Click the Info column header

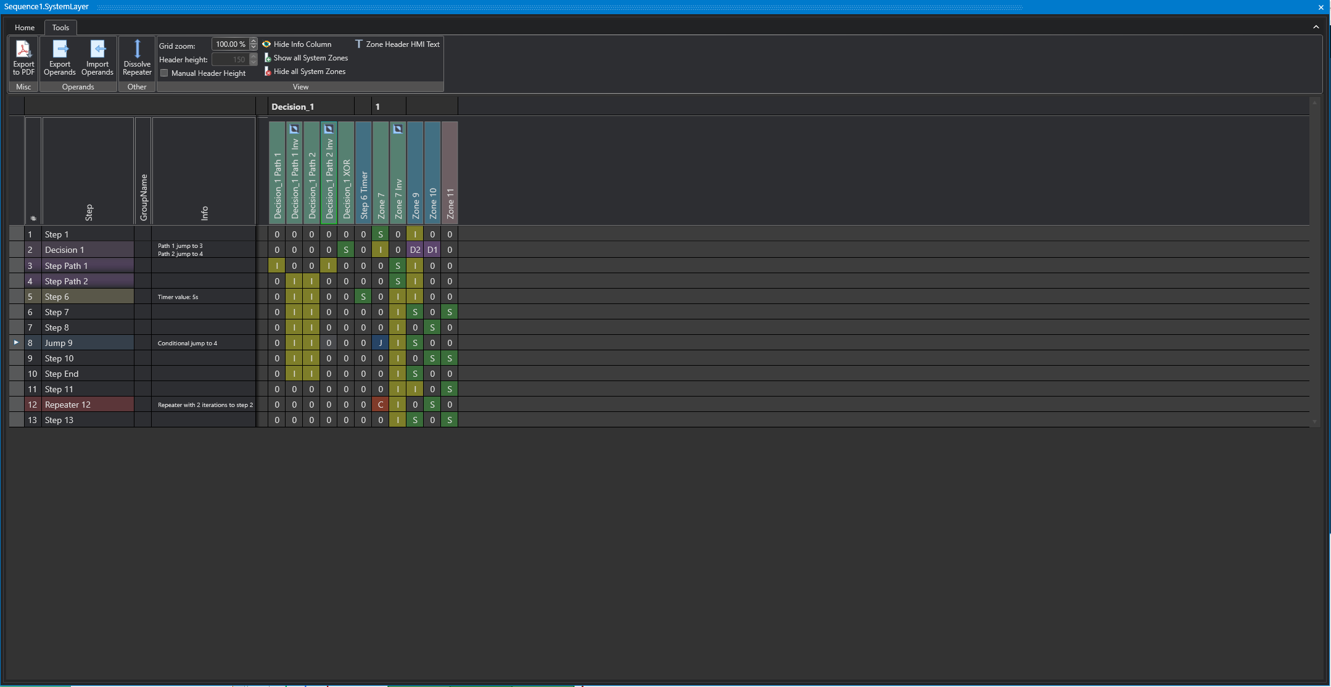click(x=204, y=170)
